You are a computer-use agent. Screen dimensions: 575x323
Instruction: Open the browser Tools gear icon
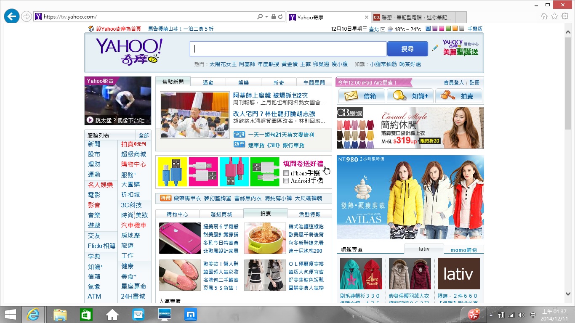564,16
